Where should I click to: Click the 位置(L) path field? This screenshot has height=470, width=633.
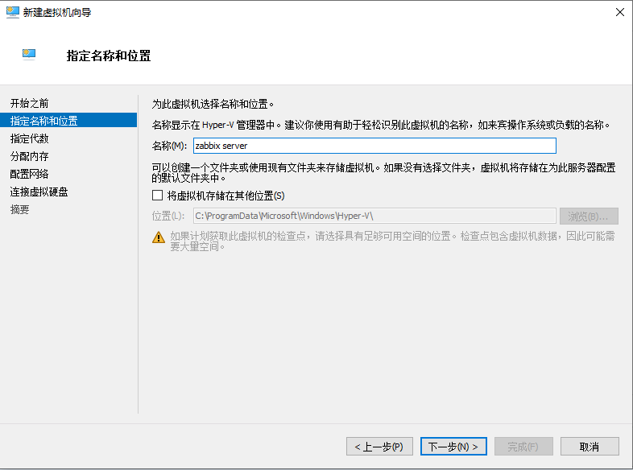point(374,216)
